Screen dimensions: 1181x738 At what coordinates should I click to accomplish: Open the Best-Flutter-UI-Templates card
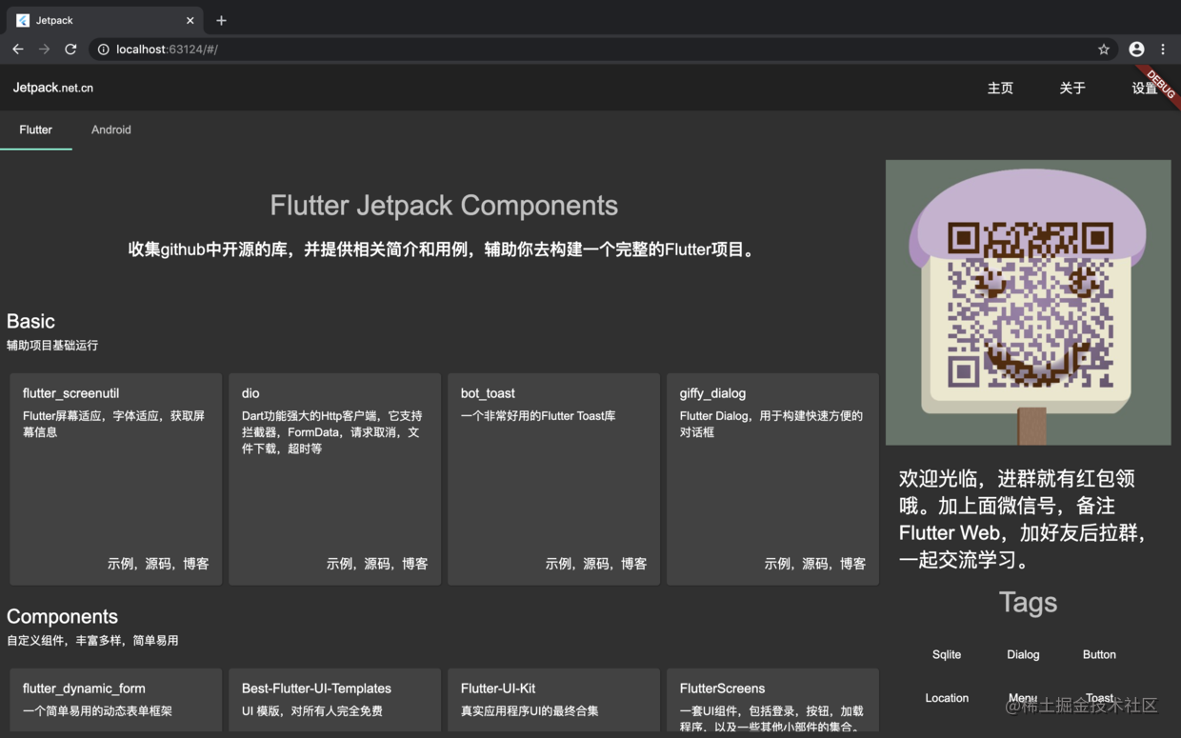[x=335, y=700]
